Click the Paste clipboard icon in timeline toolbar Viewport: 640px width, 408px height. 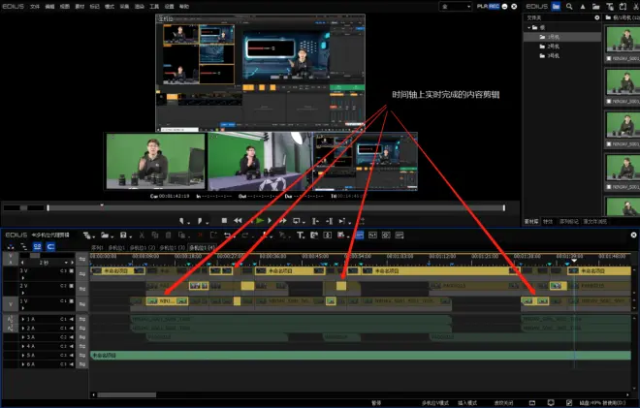pyautogui.click(x=168, y=235)
